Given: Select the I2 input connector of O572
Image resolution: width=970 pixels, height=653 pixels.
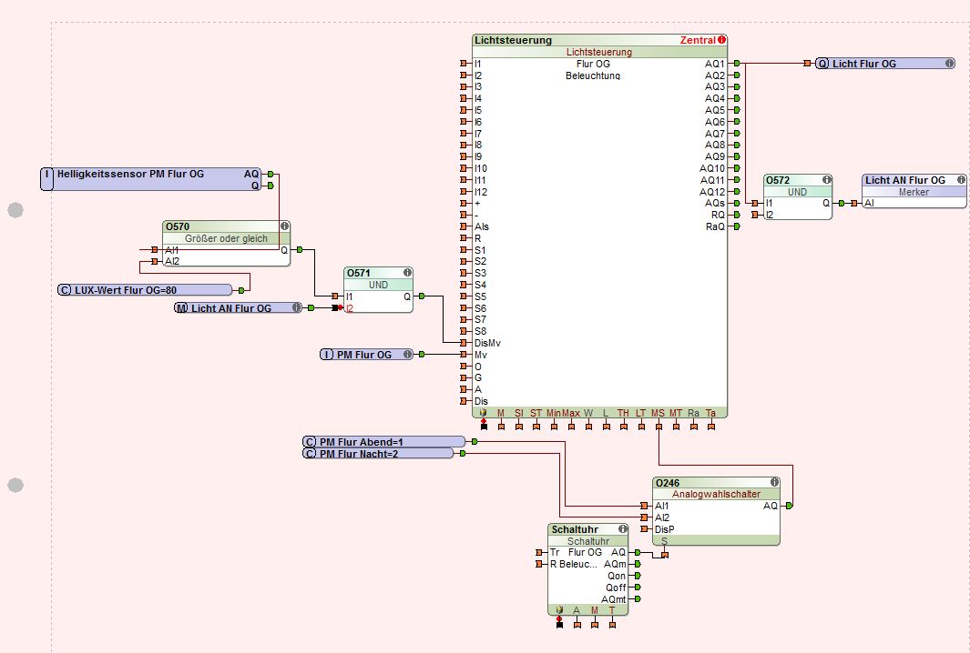Looking at the screenshot, I should [x=755, y=215].
